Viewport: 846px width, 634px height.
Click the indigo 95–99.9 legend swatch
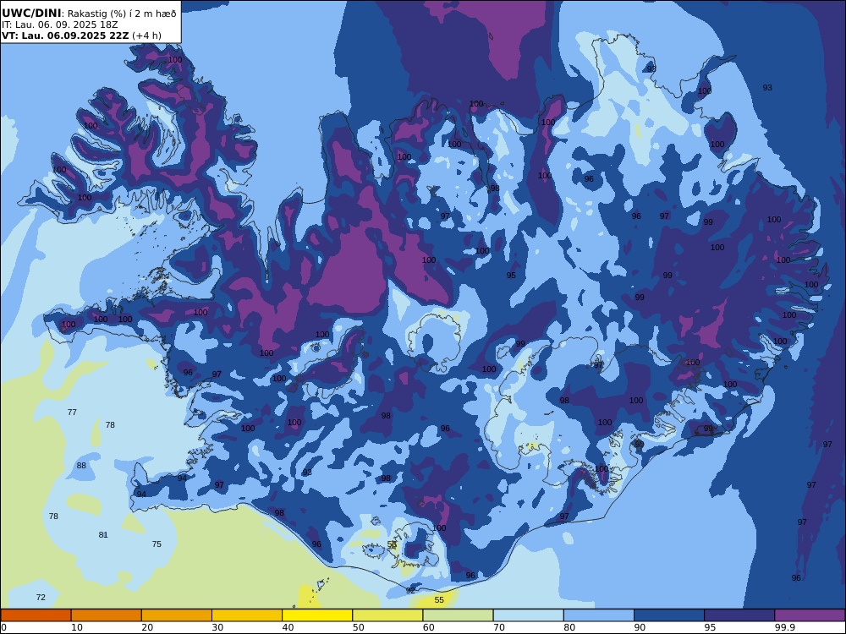(739, 615)
